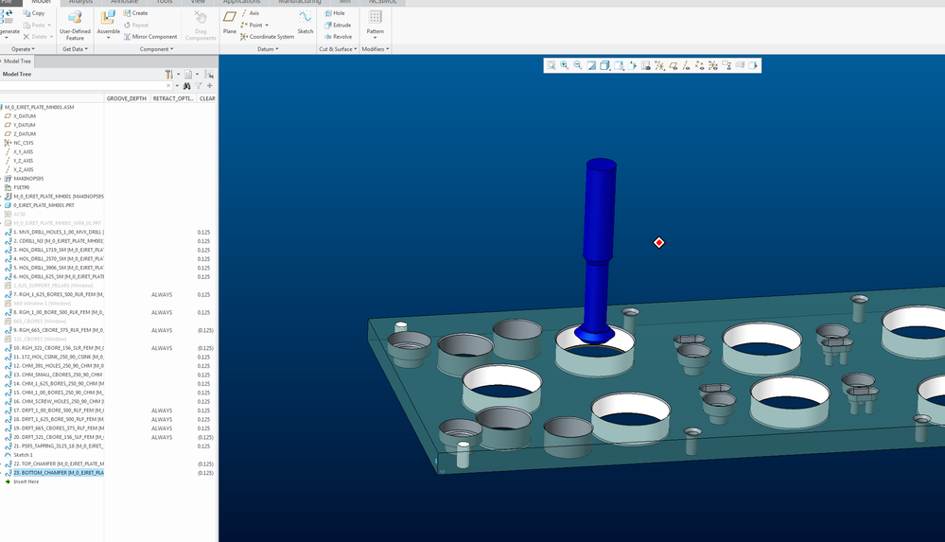Click the model tree find binoculars icon

tap(187, 86)
